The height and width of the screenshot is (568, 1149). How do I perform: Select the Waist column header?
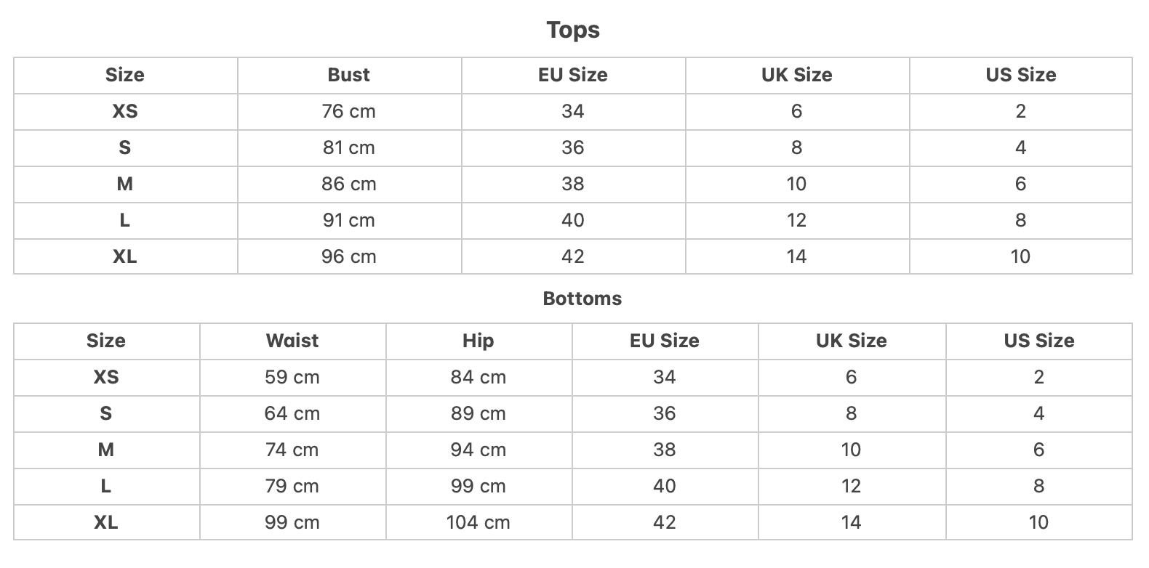(x=292, y=341)
